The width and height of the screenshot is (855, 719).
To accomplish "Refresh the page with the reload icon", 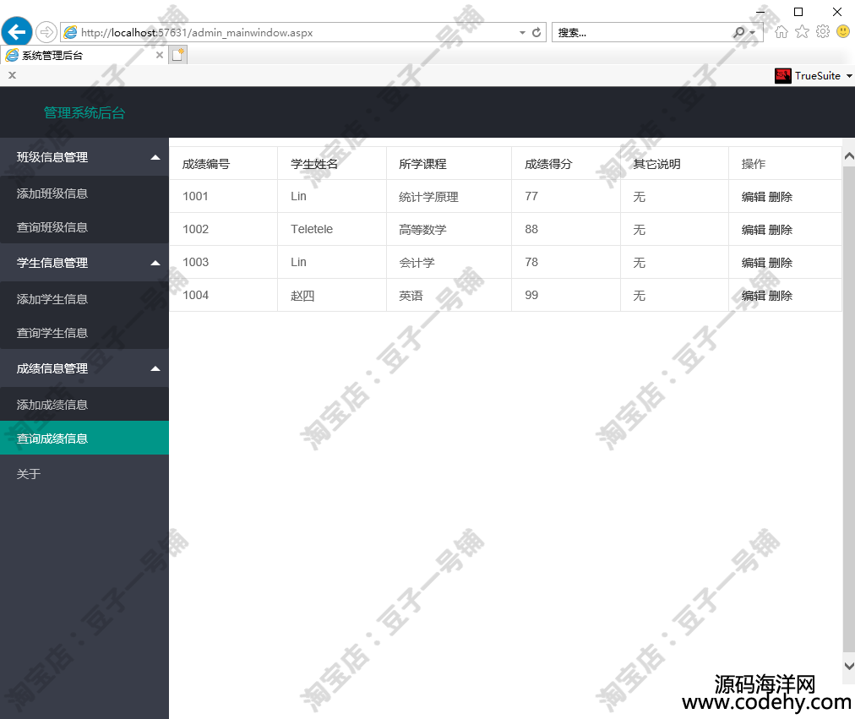I will click(x=536, y=32).
